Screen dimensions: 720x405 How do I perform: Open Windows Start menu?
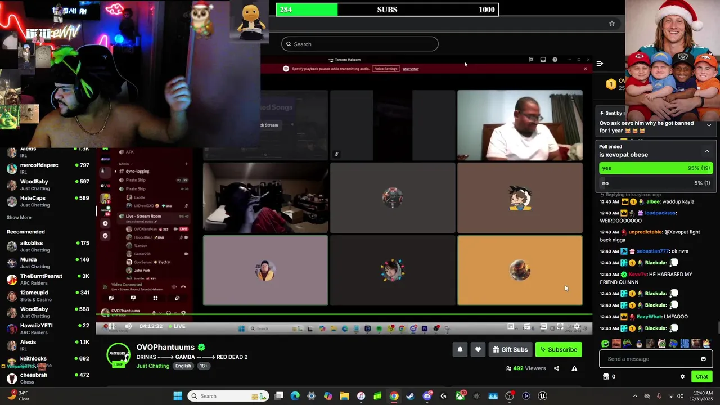coord(178,396)
